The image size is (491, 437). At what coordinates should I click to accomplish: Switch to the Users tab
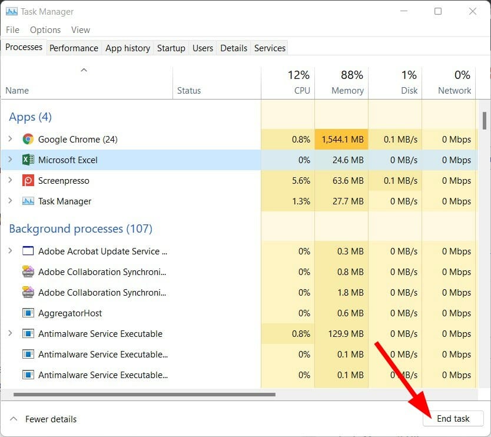(x=203, y=48)
